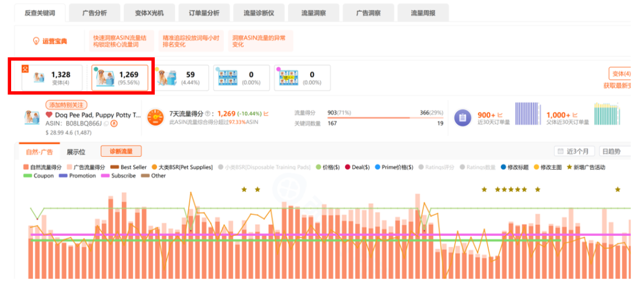Toggle the Prime价格($) legend series
This screenshot has width=633, height=281.
(x=394, y=167)
